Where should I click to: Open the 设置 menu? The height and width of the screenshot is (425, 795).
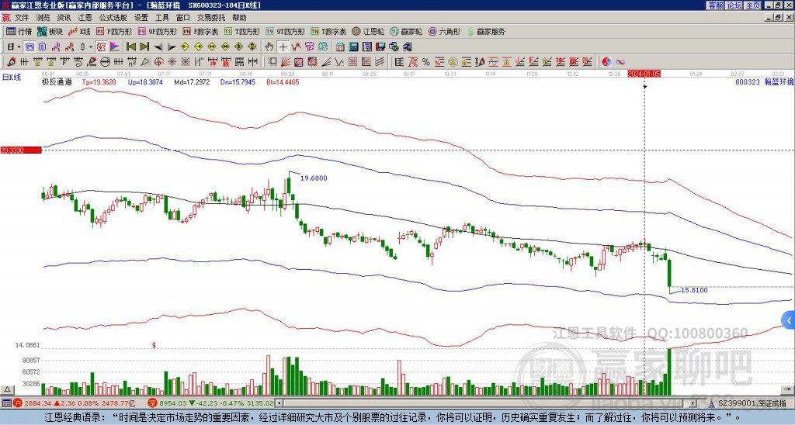pyautogui.click(x=141, y=18)
